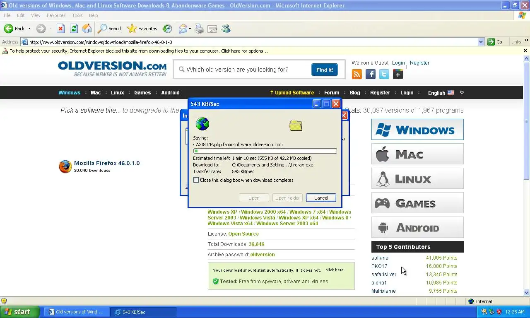This screenshot has width=530, height=318.
Task: Open the Search toolbar button
Action: coord(110,29)
